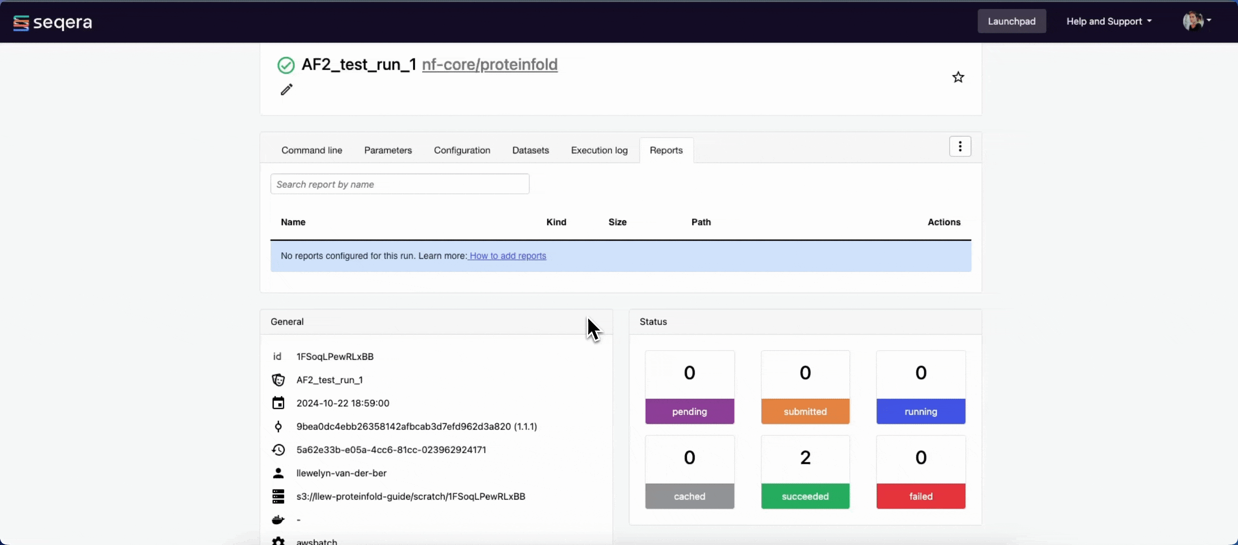Click the Launchpad button
The height and width of the screenshot is (545, 1238).
[x=1011, y=21]
